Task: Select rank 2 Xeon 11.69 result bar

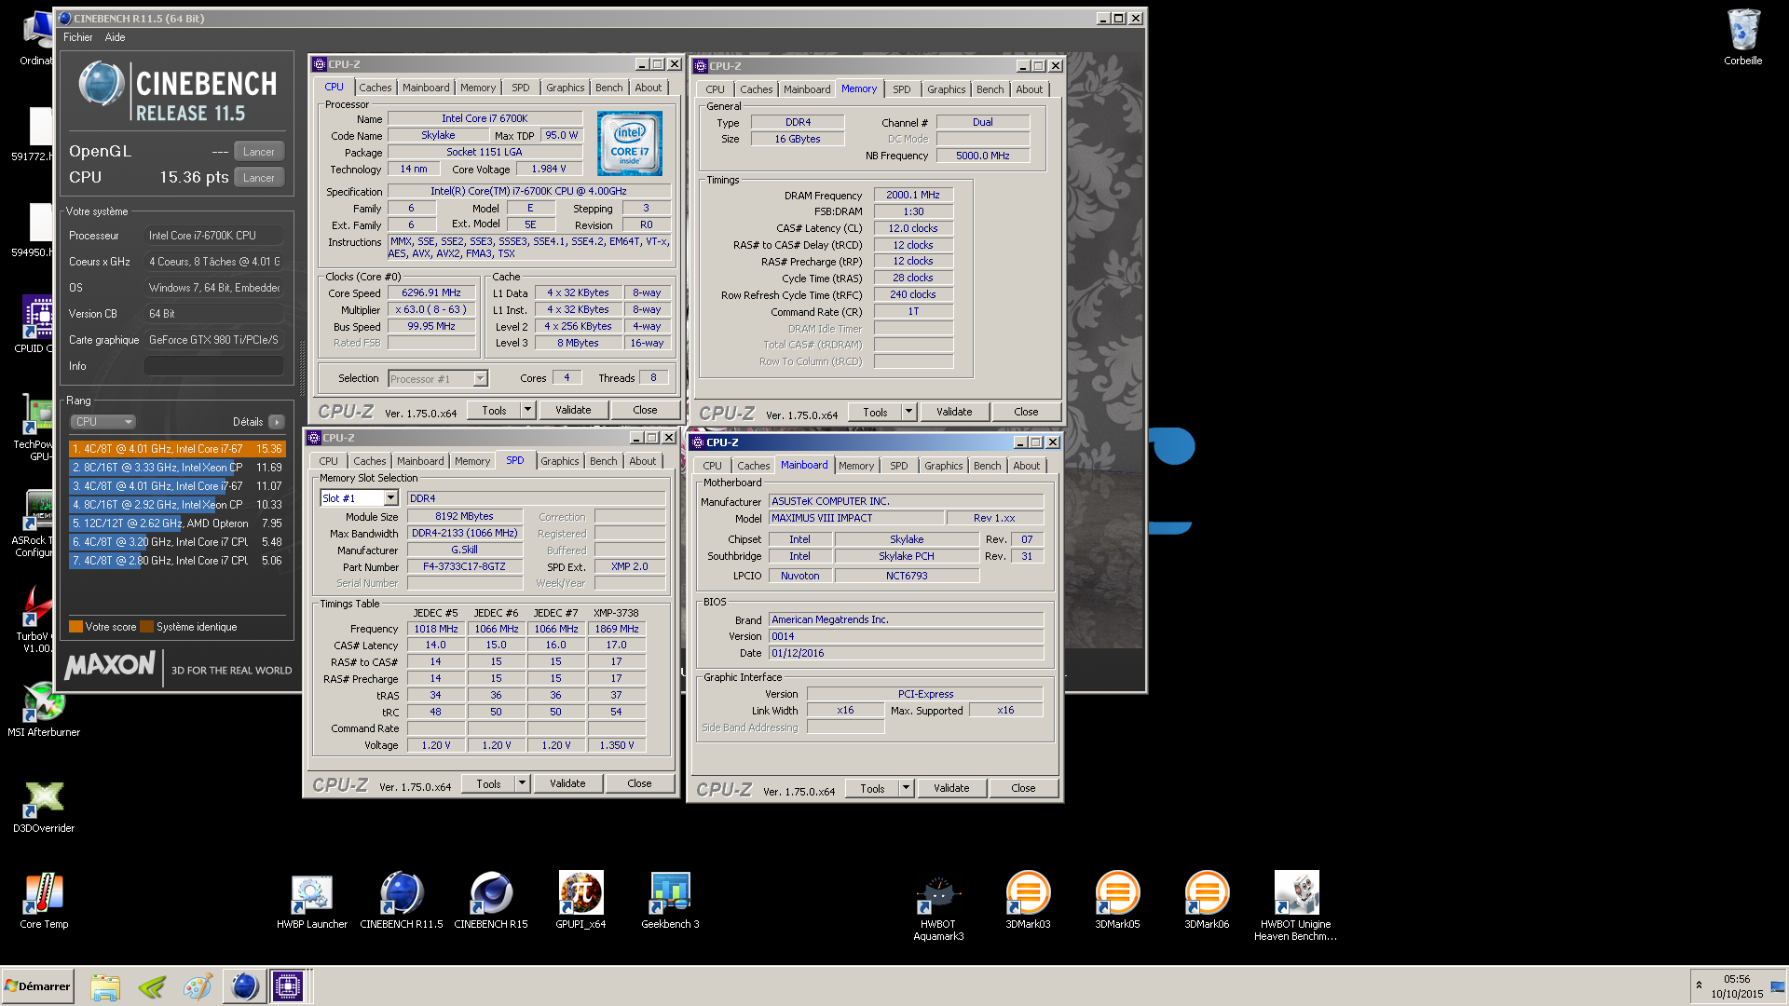Action: pos(177,468)
